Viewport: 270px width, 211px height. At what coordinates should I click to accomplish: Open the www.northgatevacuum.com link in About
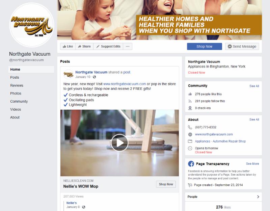click(x=214, y=134)
